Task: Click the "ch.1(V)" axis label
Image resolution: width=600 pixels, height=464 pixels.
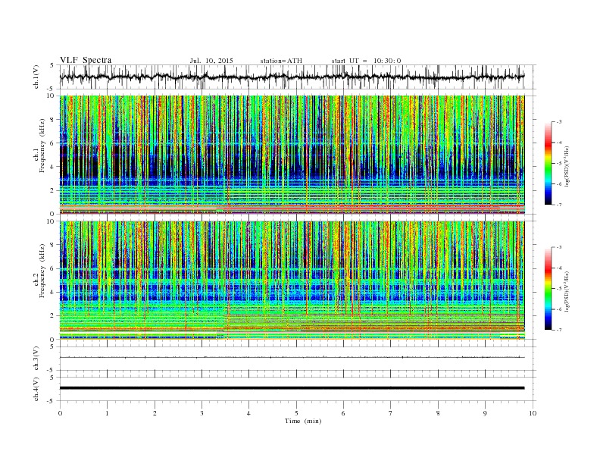Action: 36,77
